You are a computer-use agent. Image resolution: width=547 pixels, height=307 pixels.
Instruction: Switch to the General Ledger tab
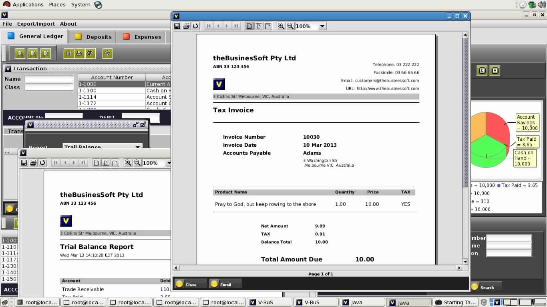point(35,36)
